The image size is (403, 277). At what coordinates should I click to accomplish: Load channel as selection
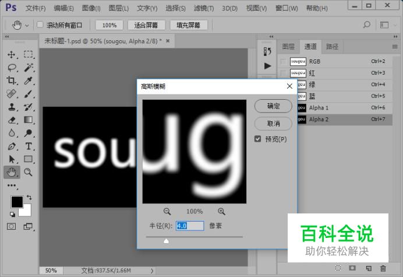(338, 268)
